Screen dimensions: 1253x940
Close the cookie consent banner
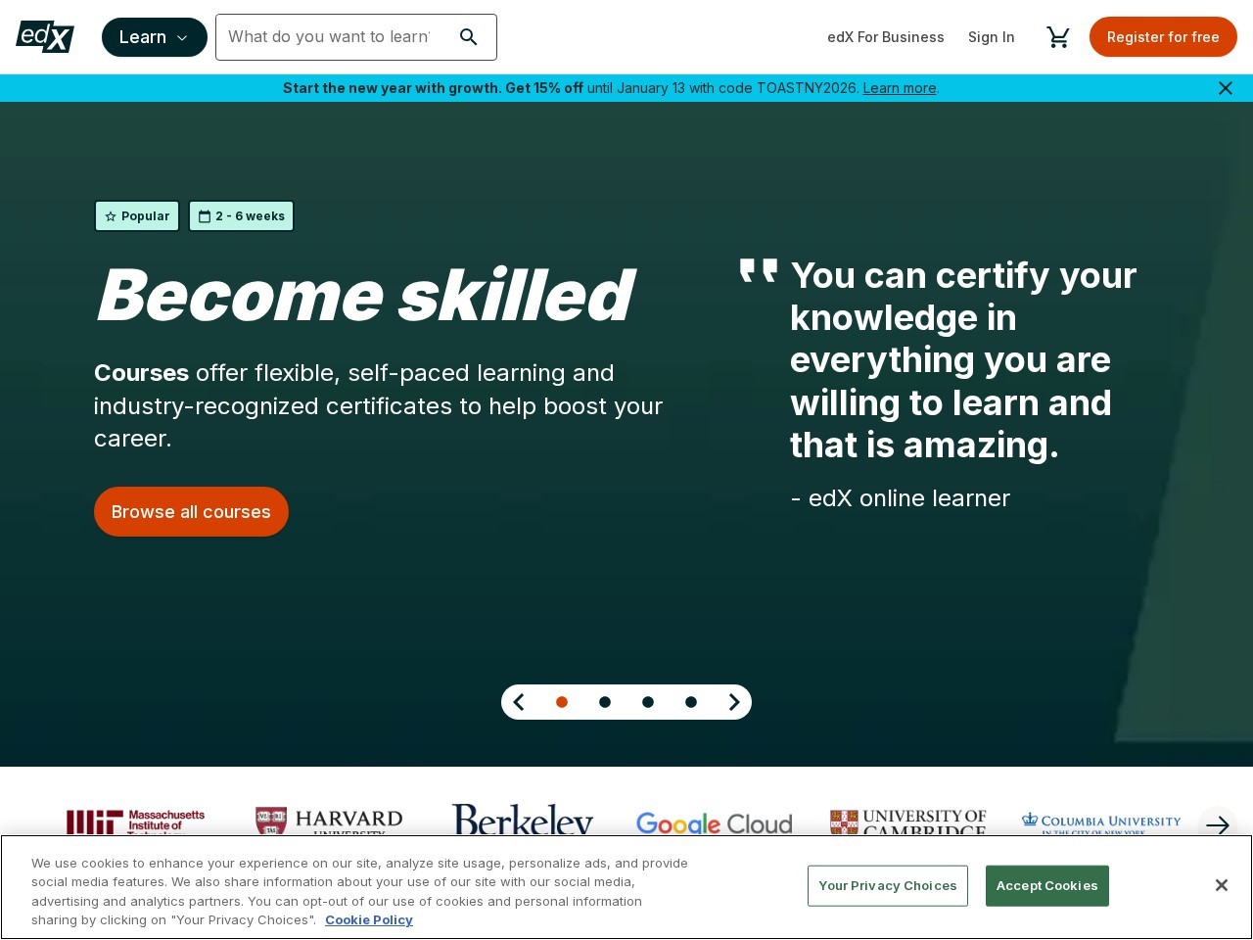coord(1221,885)
